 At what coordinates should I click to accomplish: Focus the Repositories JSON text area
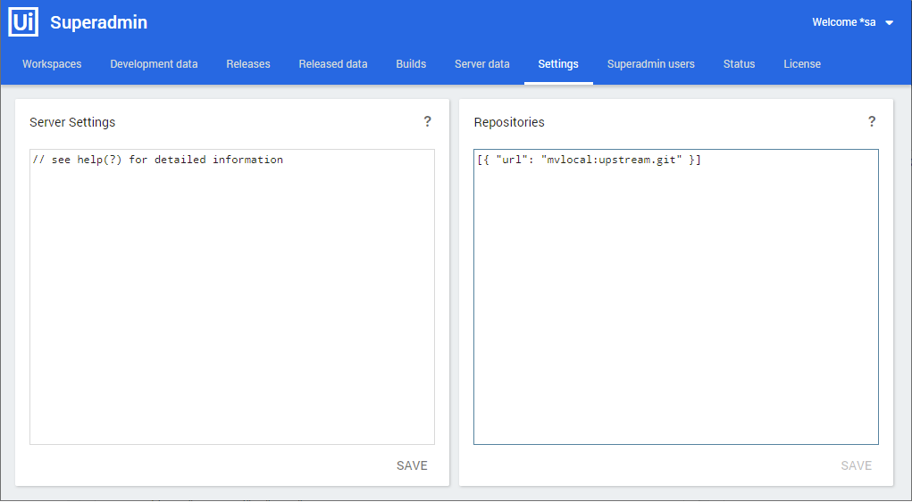pyautogui.click(x=676, y=297)
